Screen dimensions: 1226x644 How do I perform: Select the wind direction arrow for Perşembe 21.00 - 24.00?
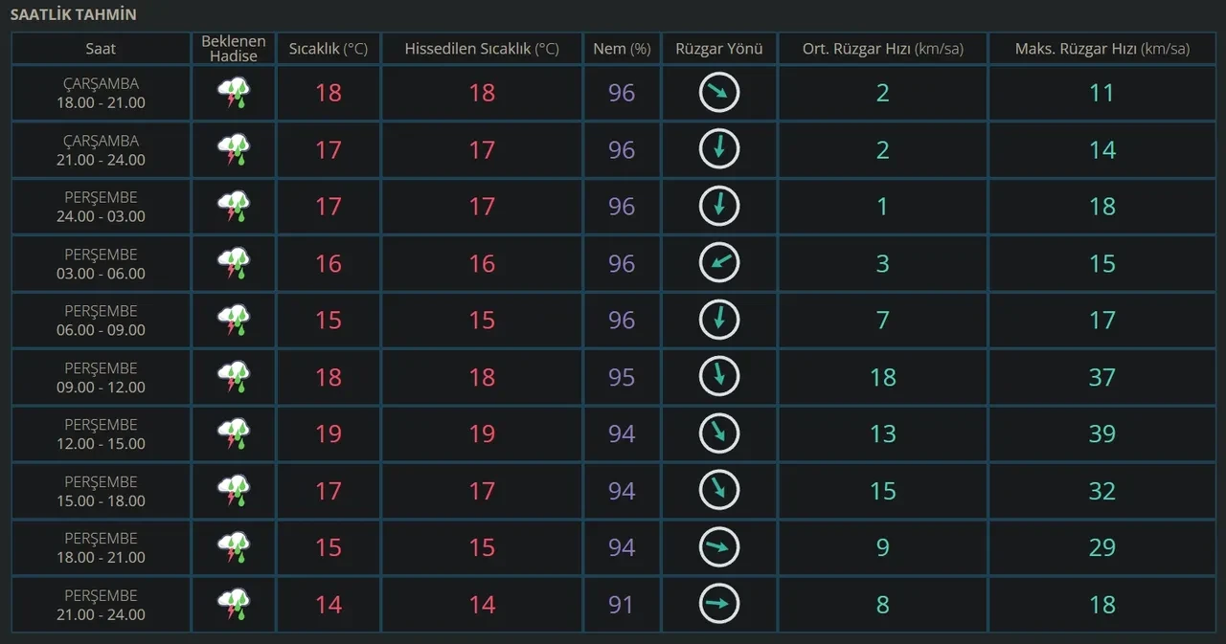click(x=718, y=604)
